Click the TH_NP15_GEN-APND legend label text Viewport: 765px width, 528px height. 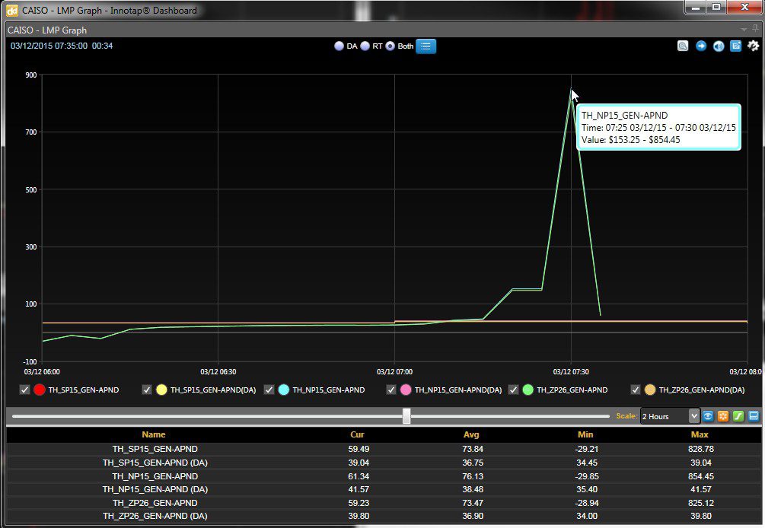coord(329,390)
